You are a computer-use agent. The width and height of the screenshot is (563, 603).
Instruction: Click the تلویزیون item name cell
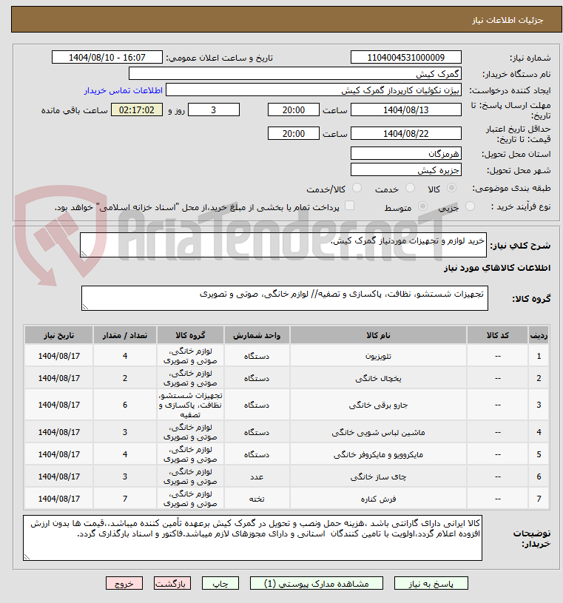pyautogui.click(x=378, y=356)
